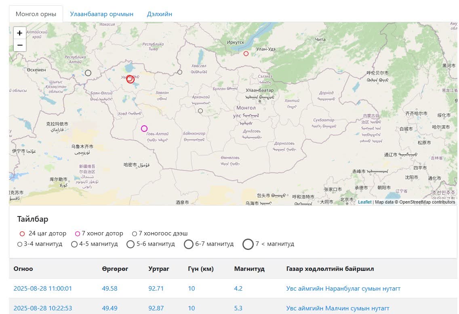459x314 pixels.
Task: Click the gray marker east of Өскемен
Action: [88, 73]
